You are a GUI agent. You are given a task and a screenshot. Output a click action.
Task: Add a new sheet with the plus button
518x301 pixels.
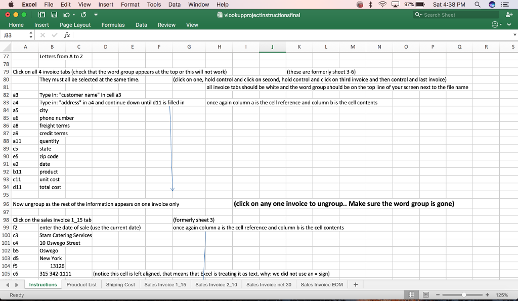[x=355, y=284]
